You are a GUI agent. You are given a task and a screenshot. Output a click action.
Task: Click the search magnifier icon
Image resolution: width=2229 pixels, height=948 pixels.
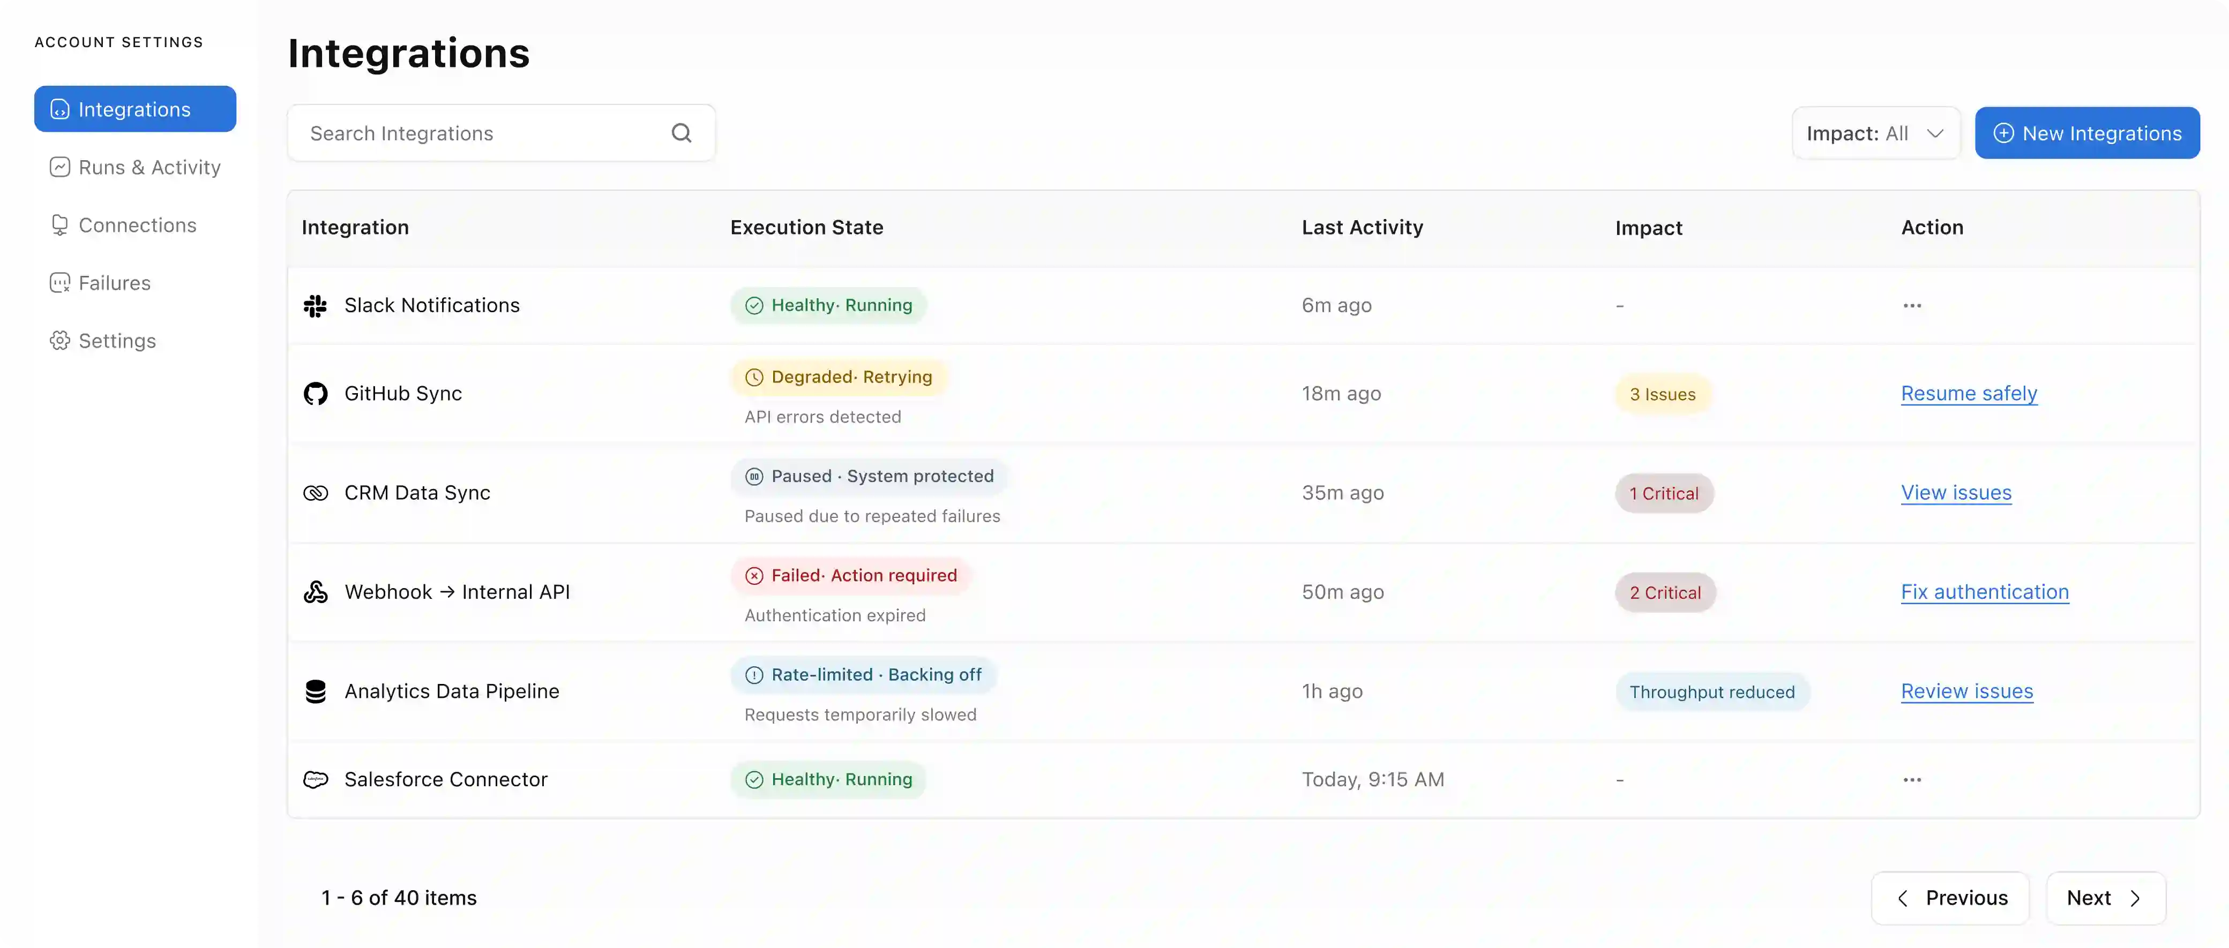(681, 133)
